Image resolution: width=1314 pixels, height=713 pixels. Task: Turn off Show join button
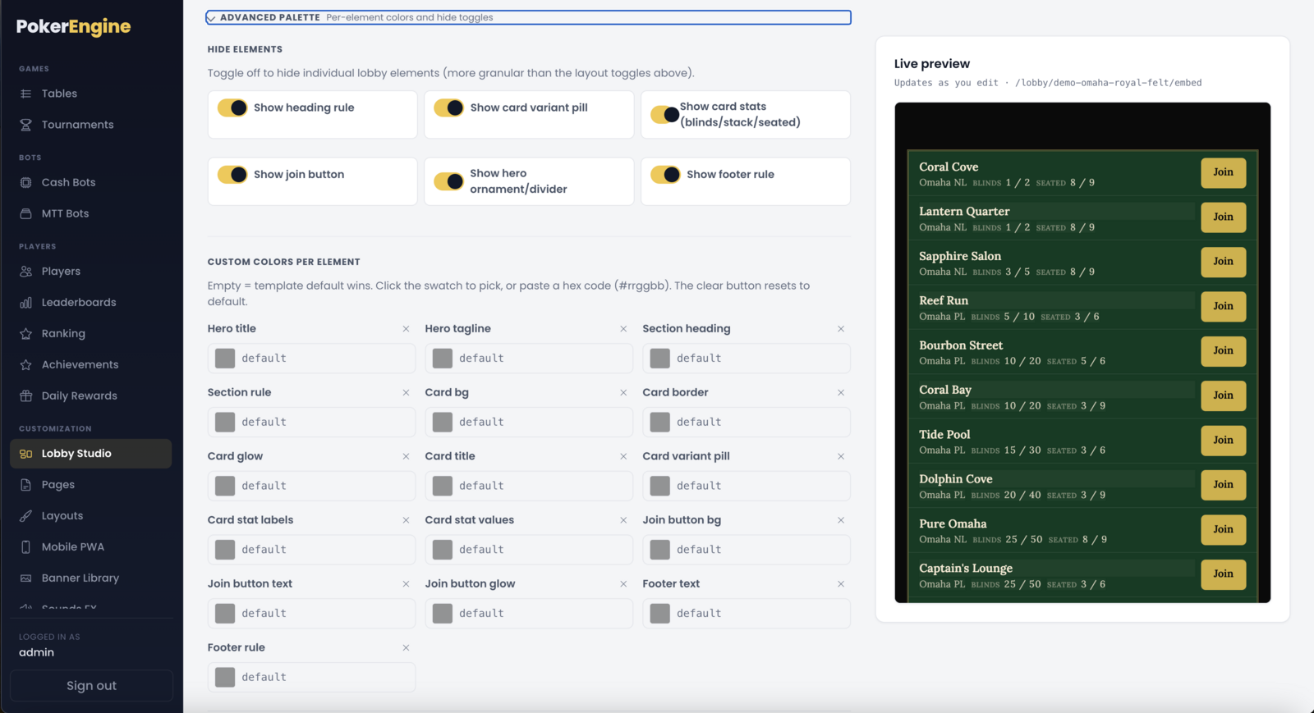(x=232, y=175)
